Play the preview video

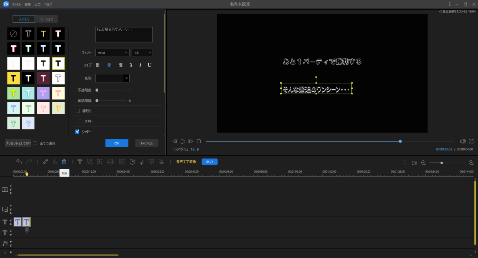(183, 141)
